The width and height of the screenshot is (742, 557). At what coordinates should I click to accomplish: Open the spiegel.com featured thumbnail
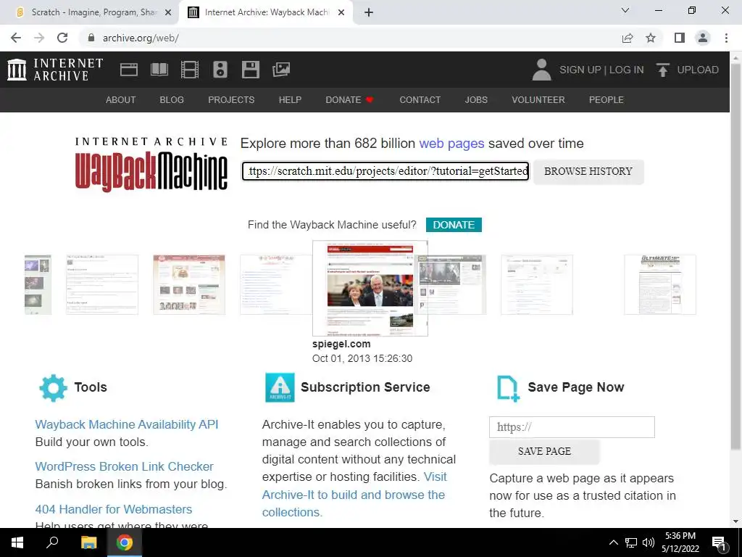pos(370,289)
